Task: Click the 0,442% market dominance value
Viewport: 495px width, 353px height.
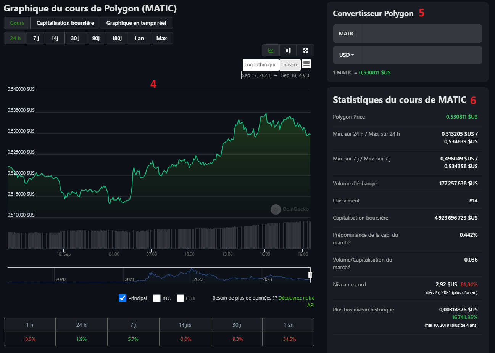Action: [469, 235]
